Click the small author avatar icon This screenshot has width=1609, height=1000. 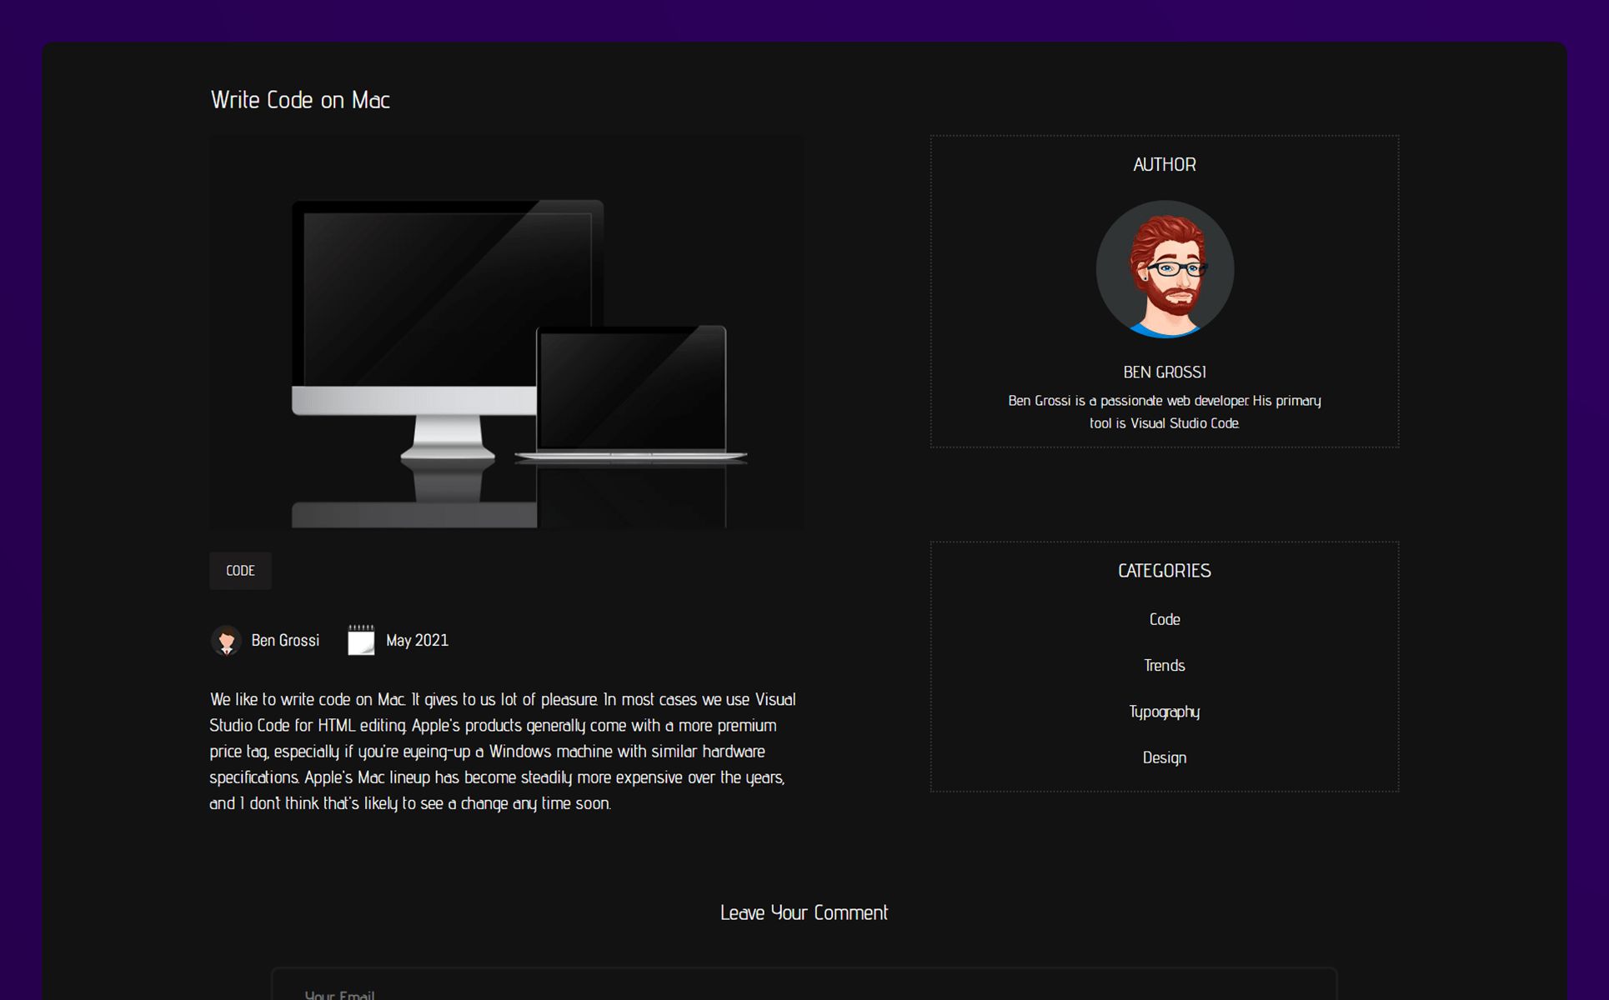pyautogui.click(x=226, y=640)
